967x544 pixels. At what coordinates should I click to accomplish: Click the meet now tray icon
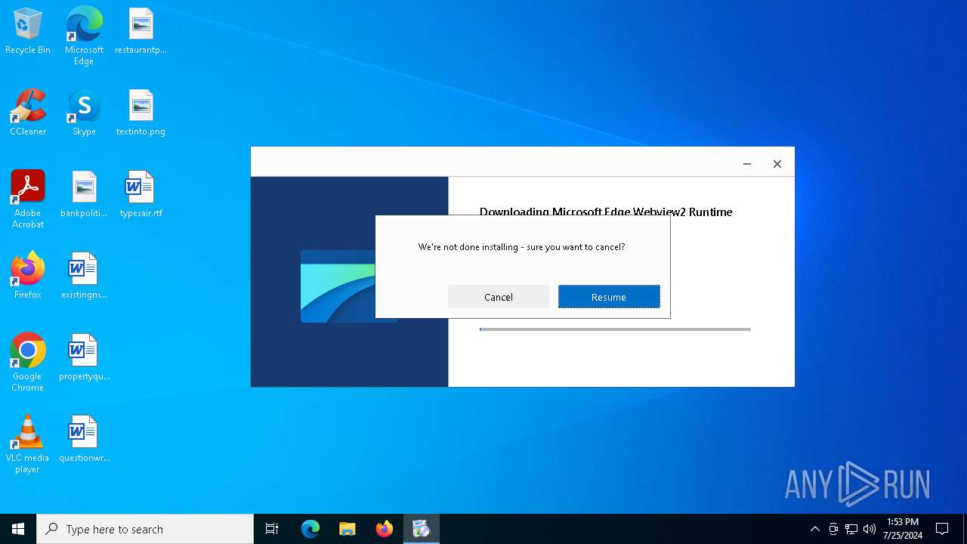click(x=833, y=529)
